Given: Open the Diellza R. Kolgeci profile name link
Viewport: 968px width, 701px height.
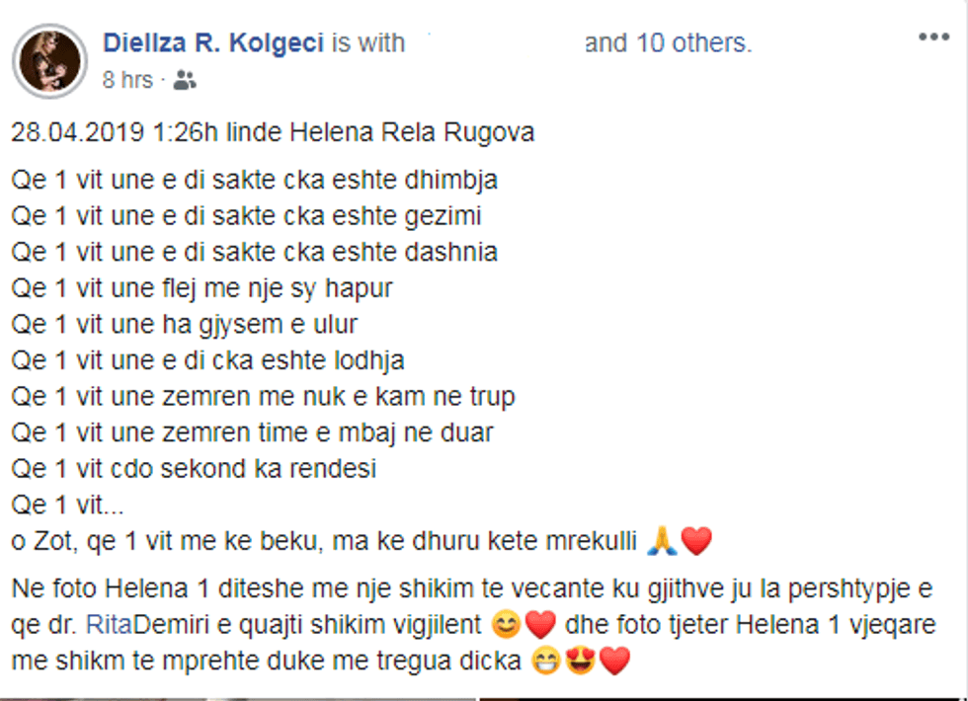Looking at the screenshot, I should pos(213,42).
